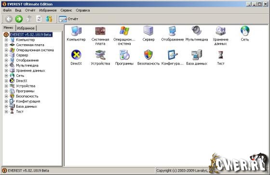Select the Безопасность shield icon
Screen dimensions: 270x175
(148, 55)
